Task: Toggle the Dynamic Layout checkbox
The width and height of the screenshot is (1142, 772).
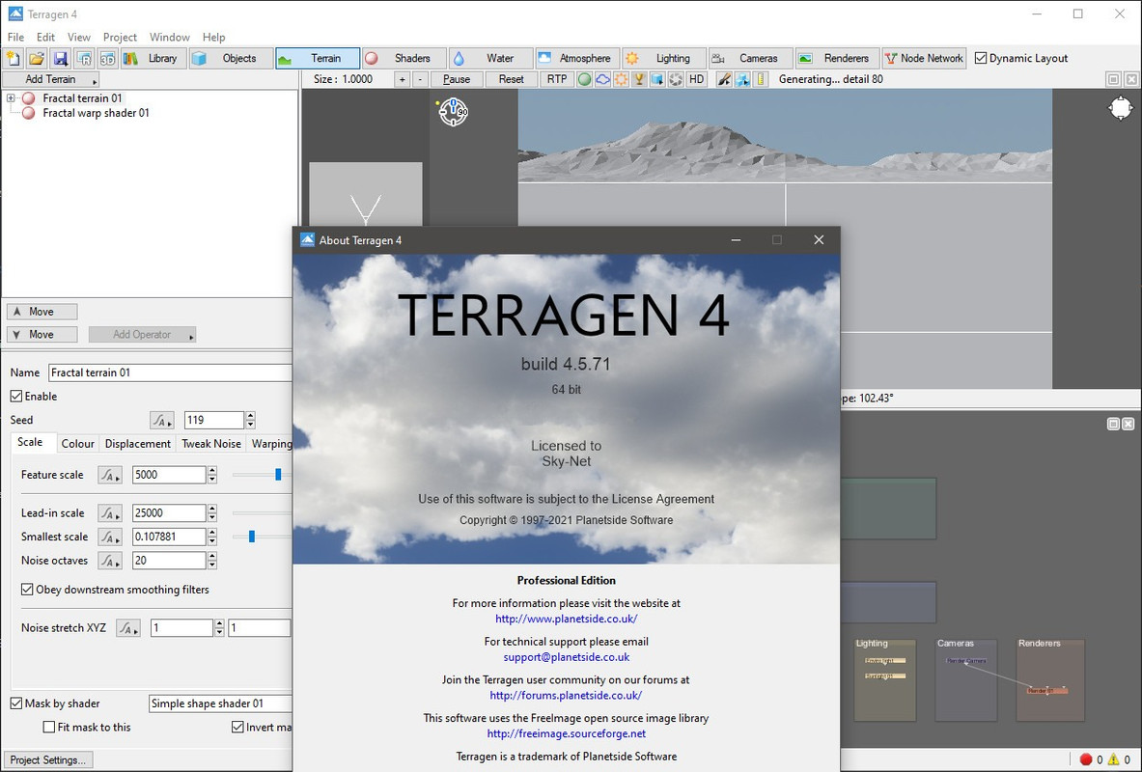Action: point(981,58)
